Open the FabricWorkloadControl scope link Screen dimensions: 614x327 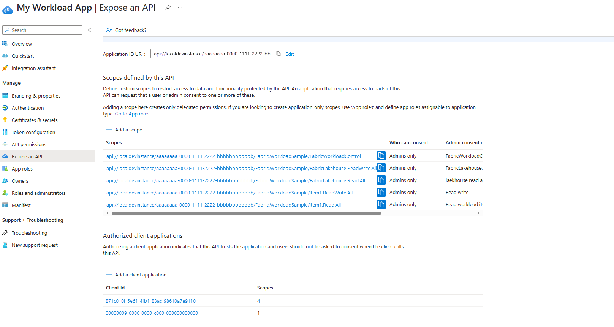click(x=234, y=156)
